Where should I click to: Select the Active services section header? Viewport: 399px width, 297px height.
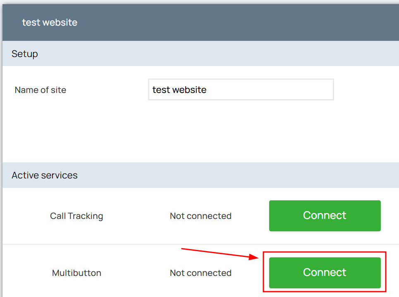coord(45,175)
